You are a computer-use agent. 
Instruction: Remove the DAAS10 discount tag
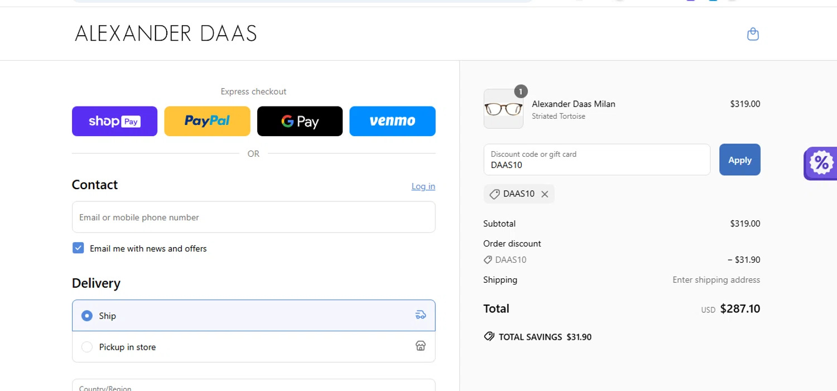[545, 194]
